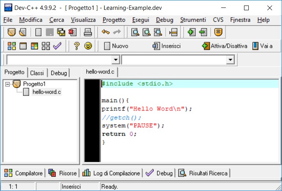Click the printf("Hello Word\n") code line

point(147,109)
